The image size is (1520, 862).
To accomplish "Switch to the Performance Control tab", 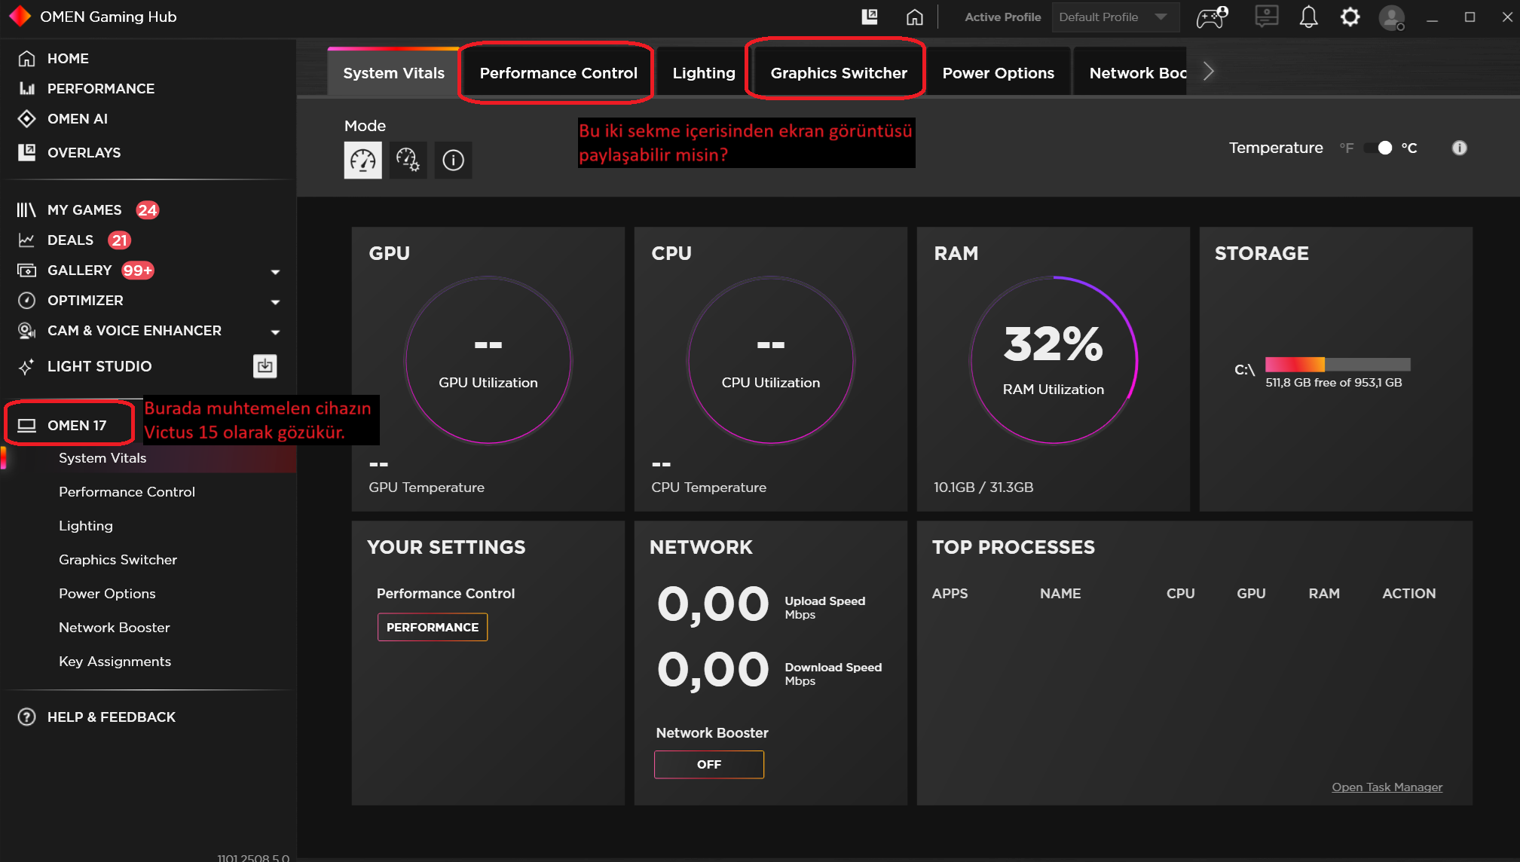I will pos(558,72).
